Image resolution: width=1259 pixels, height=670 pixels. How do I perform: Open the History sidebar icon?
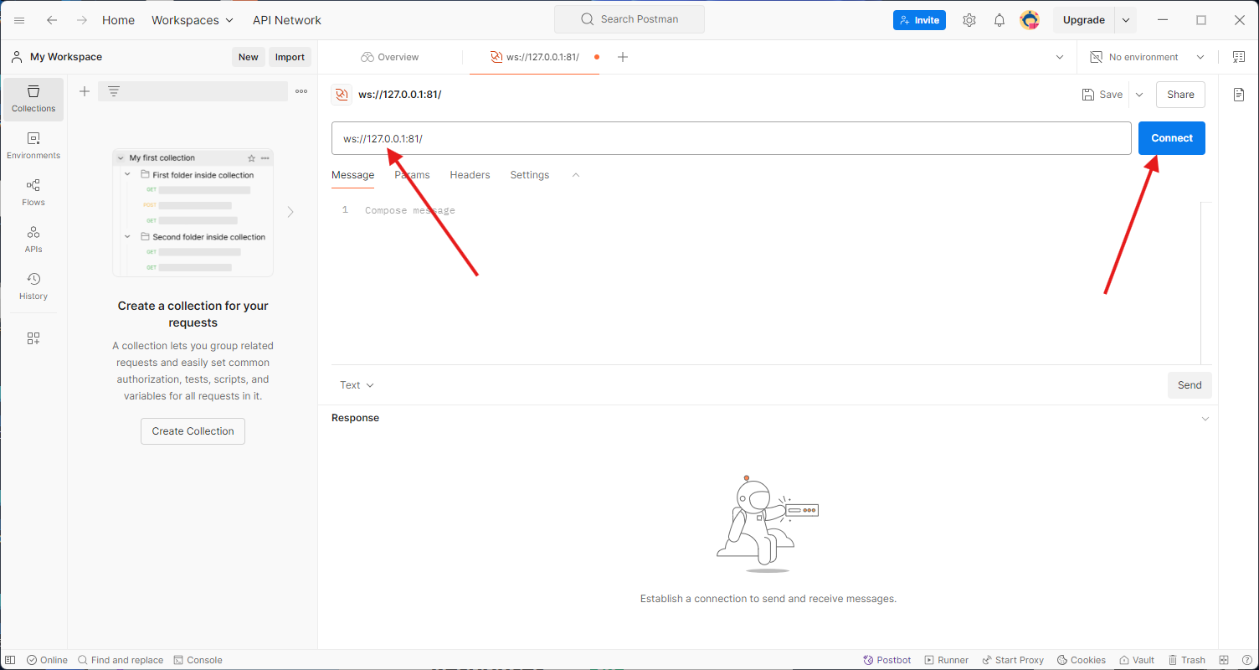tap(33, 286)
